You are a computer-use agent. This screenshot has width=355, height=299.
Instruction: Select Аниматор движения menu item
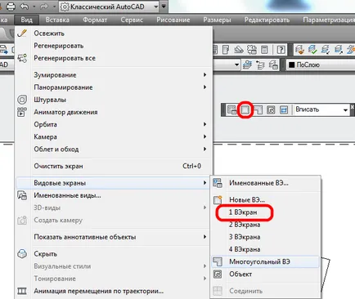coord(113,112)
